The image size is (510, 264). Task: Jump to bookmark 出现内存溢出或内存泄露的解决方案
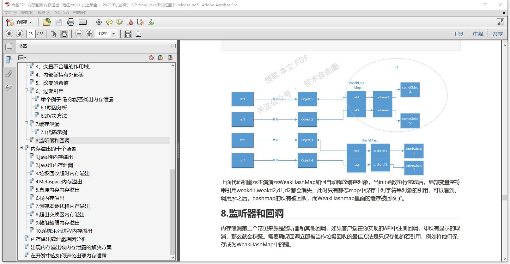[x=71, y=247]
